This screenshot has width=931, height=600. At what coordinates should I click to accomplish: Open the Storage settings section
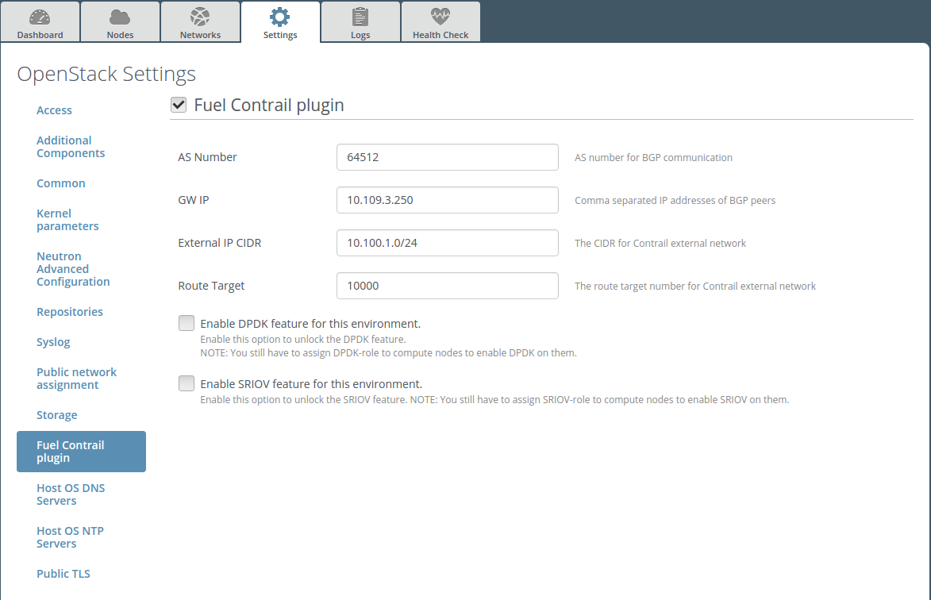click(x=56, y=415)
